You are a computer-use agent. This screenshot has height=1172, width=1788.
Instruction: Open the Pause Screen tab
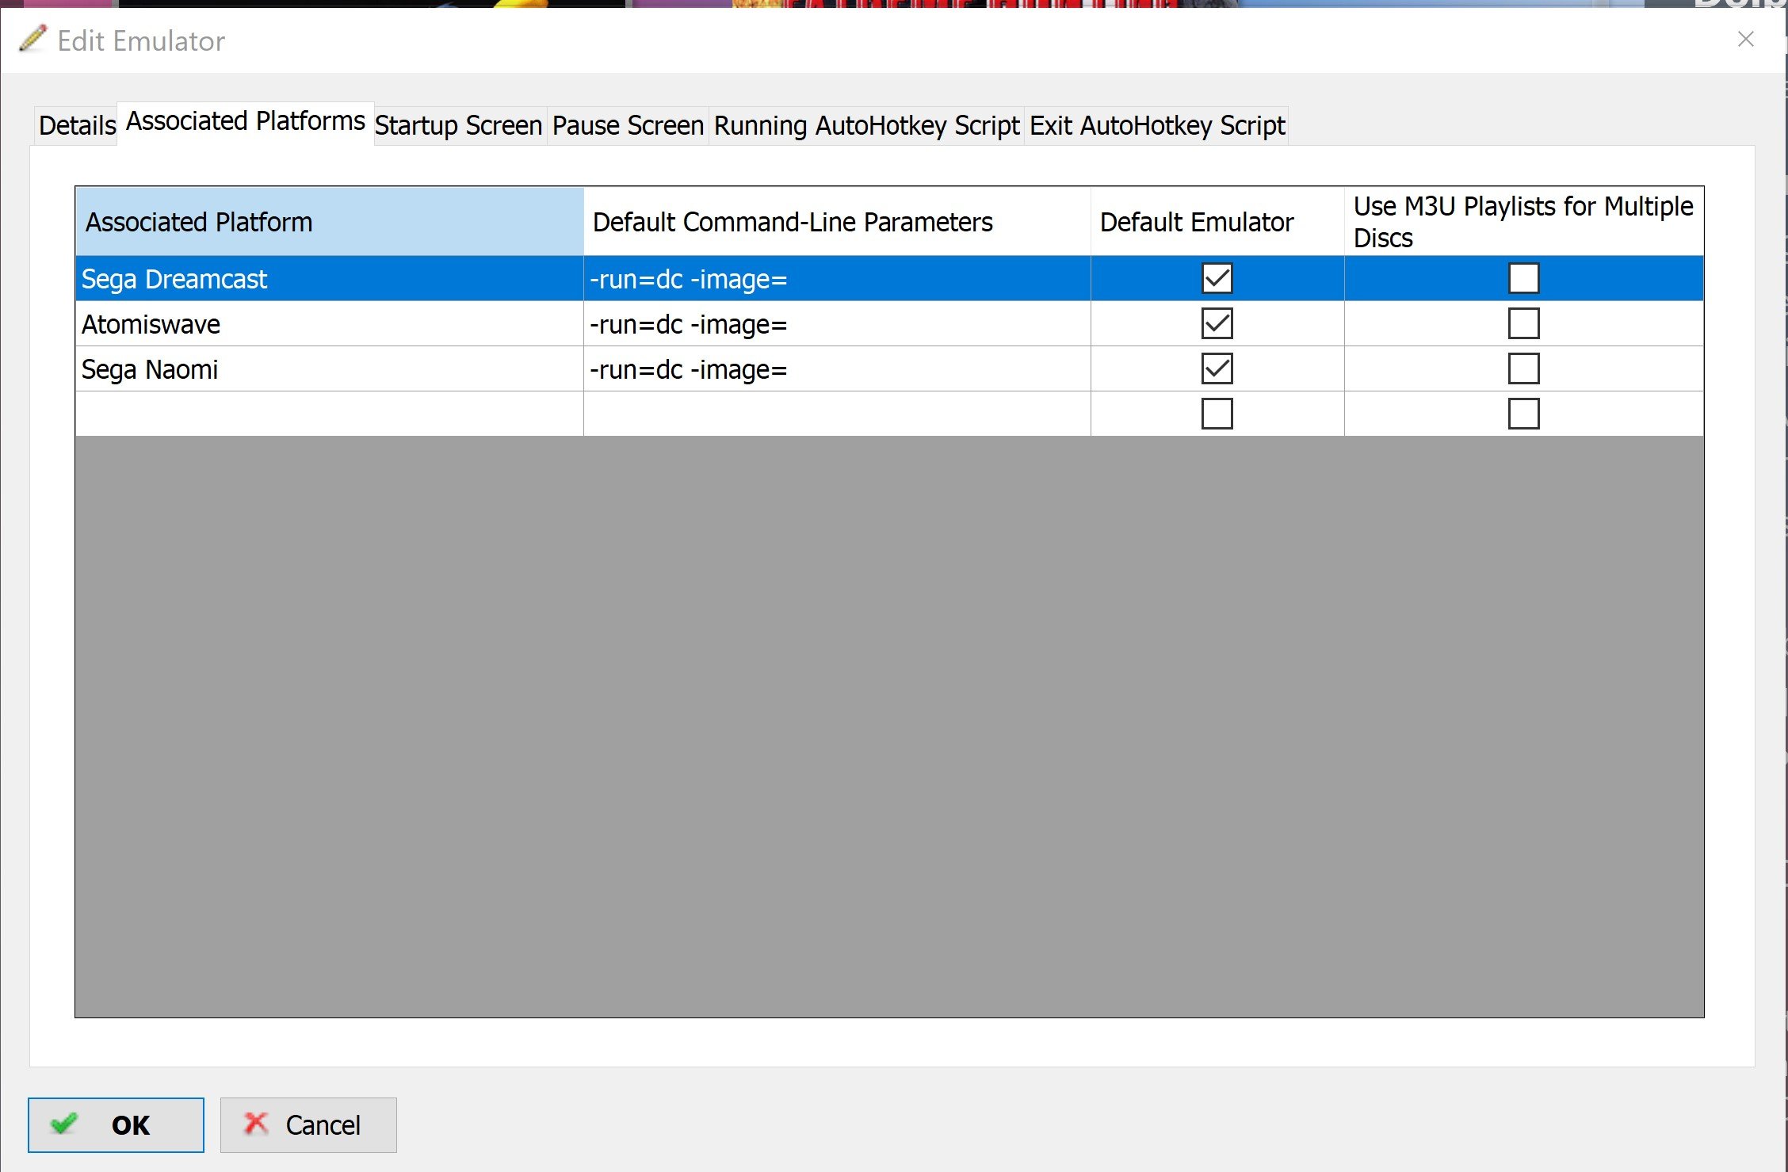pos(628,125)
